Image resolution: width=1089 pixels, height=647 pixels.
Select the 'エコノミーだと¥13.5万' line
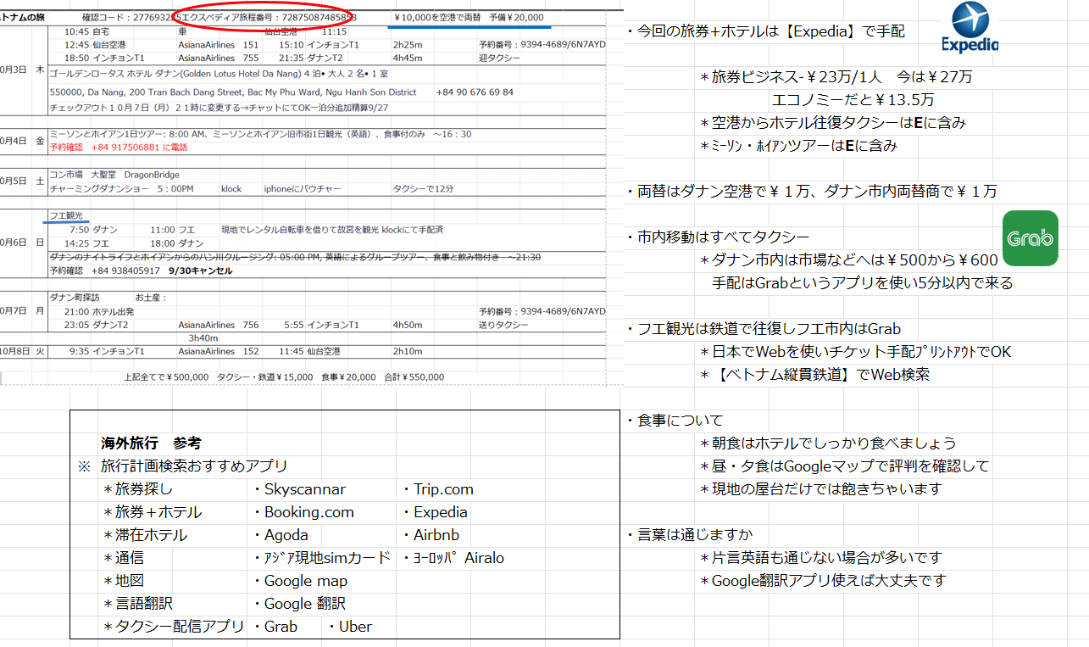[853, 100]
